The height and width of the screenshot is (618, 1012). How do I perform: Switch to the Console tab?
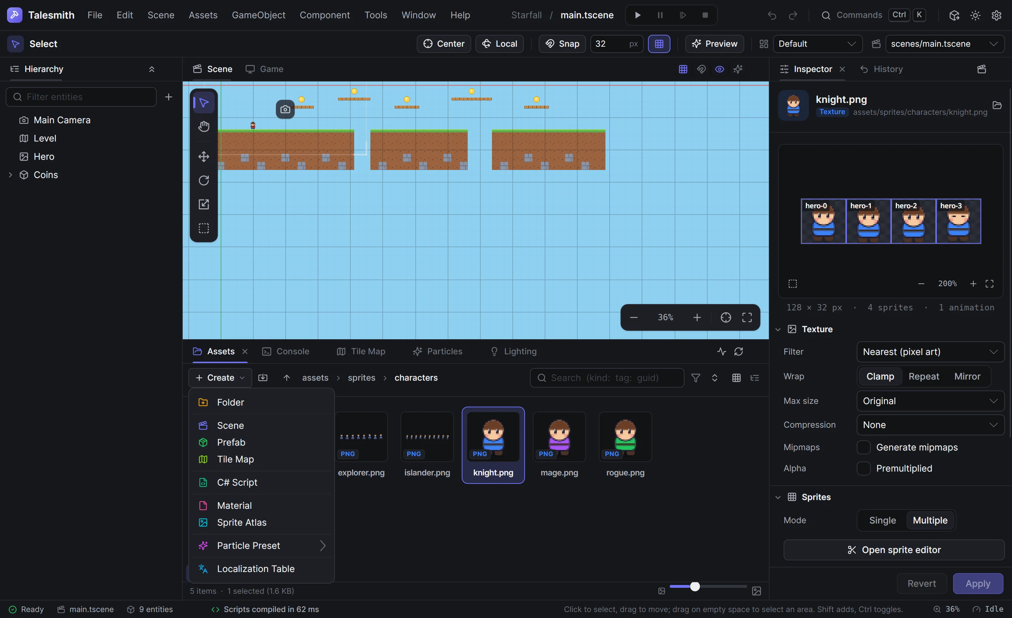286,351
